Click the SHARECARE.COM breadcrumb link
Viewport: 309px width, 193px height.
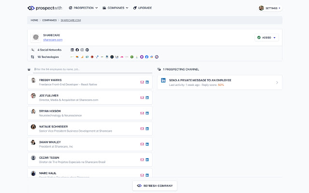coord(71,20)
